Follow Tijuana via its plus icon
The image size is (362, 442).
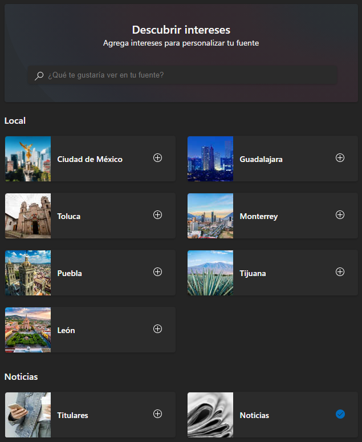340,271
